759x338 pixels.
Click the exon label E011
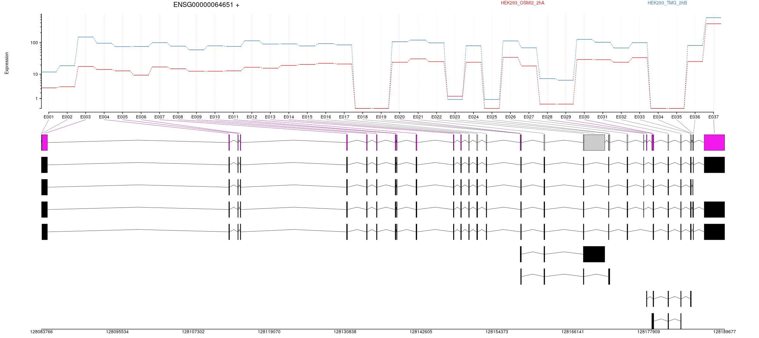[x=233, y=117]
